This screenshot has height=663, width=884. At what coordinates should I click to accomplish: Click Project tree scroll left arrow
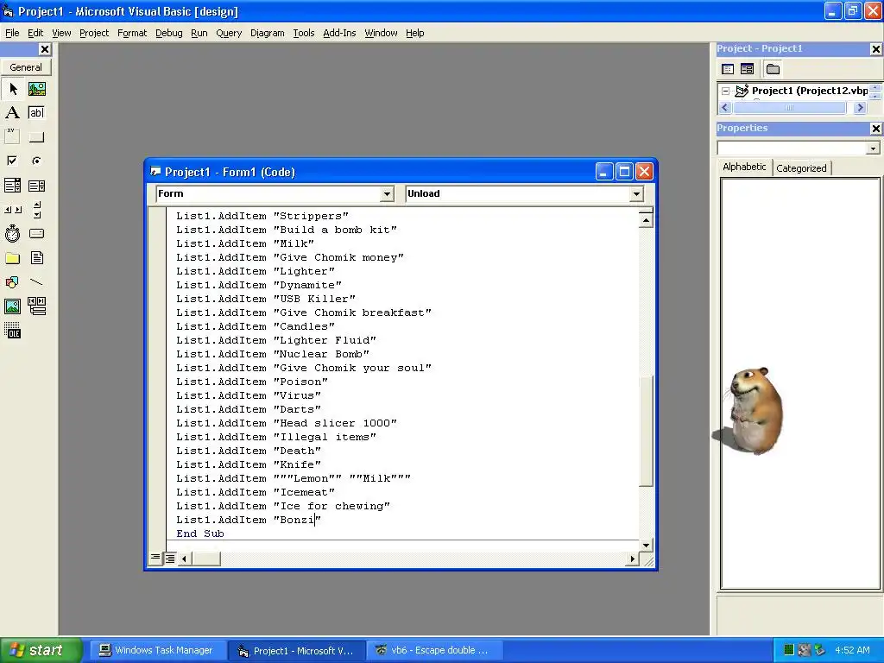click(x=725, y=107)
